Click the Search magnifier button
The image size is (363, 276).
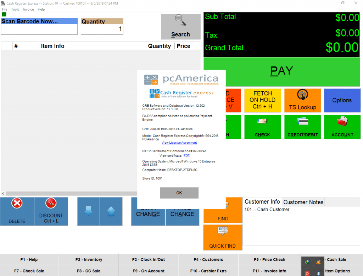pyautogui.click(x=180, y=27)
